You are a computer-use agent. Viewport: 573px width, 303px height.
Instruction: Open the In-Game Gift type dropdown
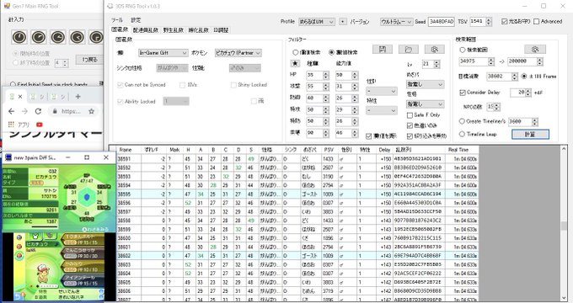click(x=163, y=53)
